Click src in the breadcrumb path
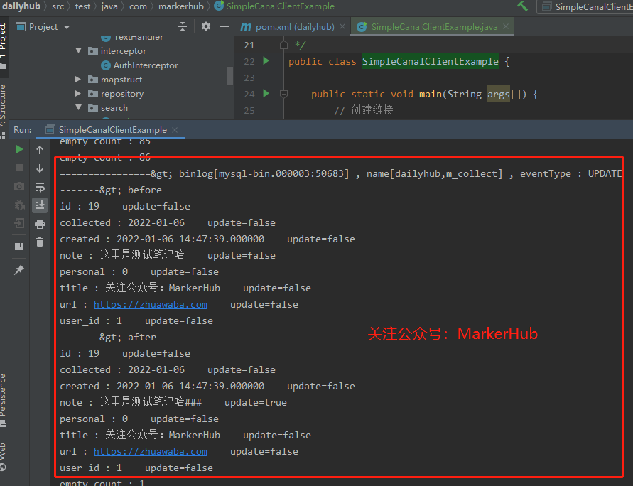The width and height of the screenshot is (633, 486). point(58,6)
